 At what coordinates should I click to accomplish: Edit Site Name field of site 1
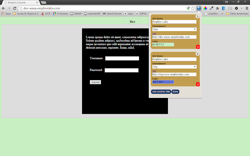click(174, 22)
